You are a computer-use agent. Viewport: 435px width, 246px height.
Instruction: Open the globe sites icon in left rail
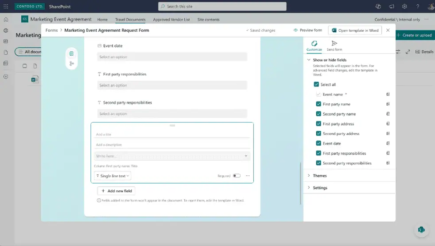coord(6,30)
